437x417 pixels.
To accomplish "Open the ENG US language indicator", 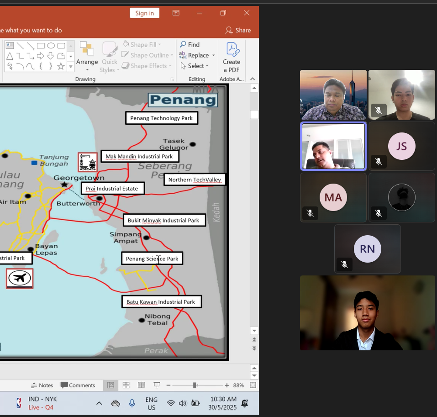I will 151,403.
